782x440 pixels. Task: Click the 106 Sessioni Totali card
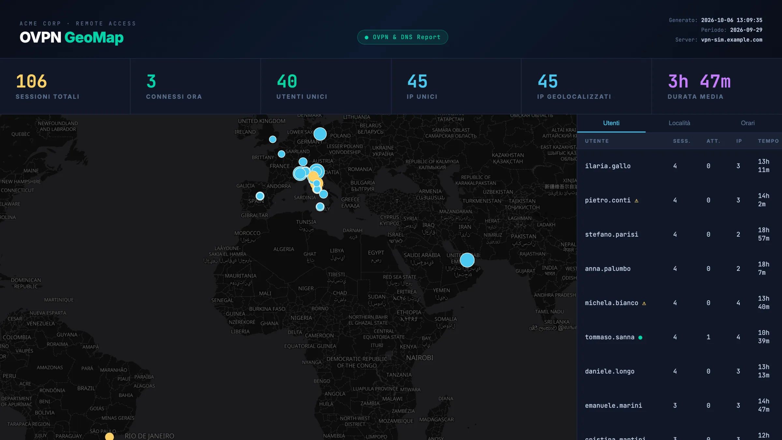(x=65, y=86)
